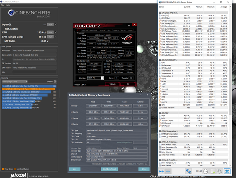Expand the ranking Details arrow
The height and width of the screenshot is (178, 236).
point(55,81)
